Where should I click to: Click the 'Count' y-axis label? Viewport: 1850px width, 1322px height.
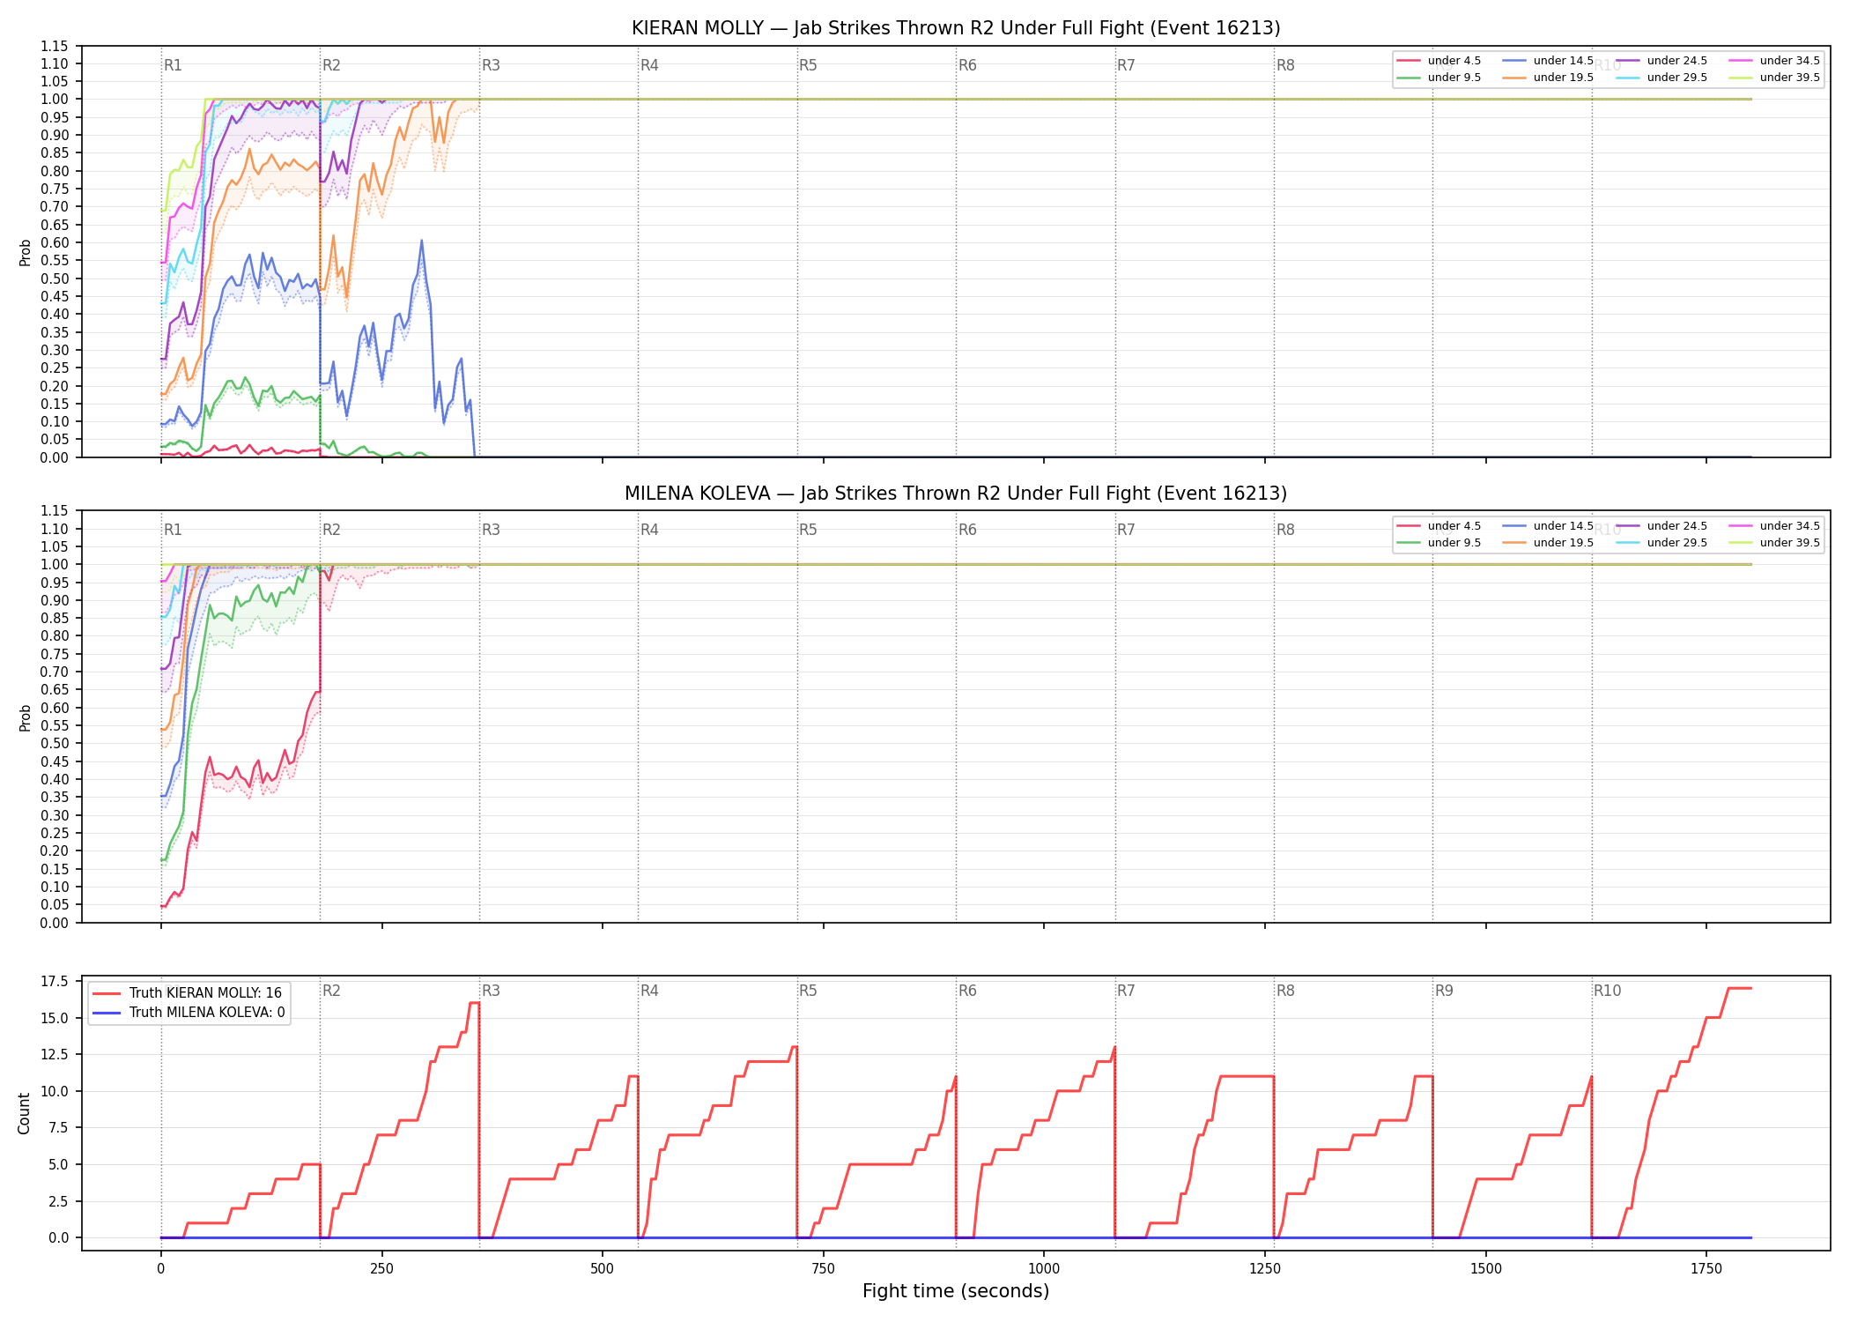(x=24, y=1113)
